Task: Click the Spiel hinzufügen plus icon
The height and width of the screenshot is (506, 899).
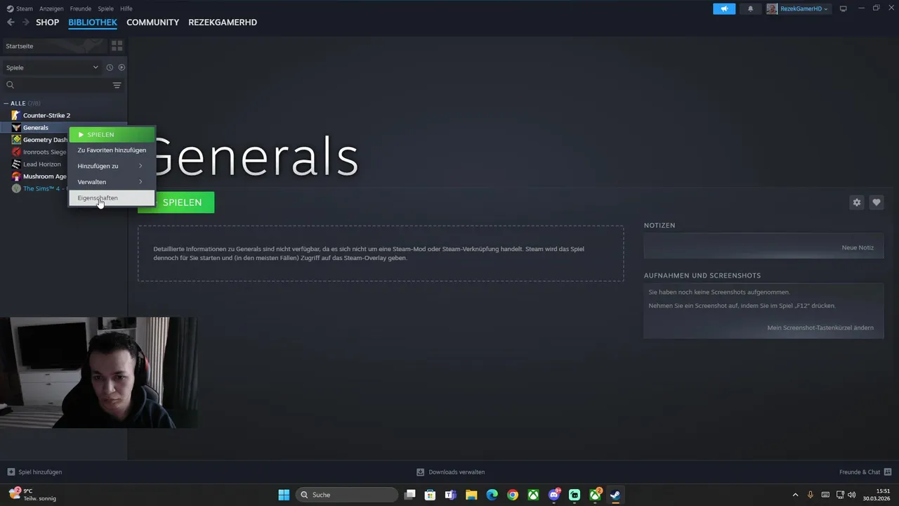Action: pos(11,472)
